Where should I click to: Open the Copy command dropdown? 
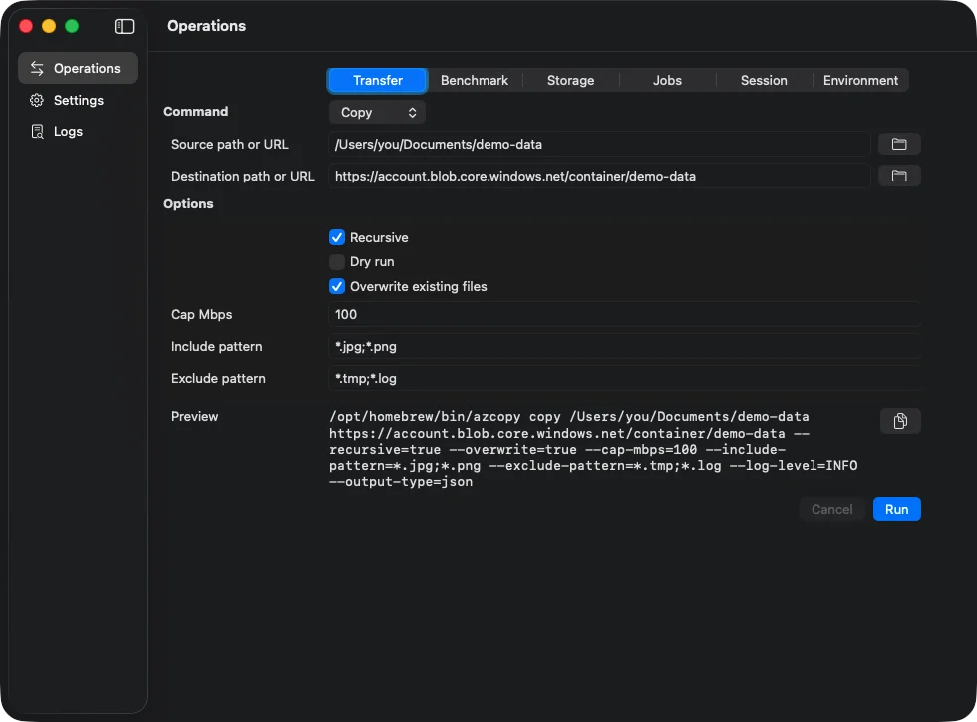[x=377, y=113]
